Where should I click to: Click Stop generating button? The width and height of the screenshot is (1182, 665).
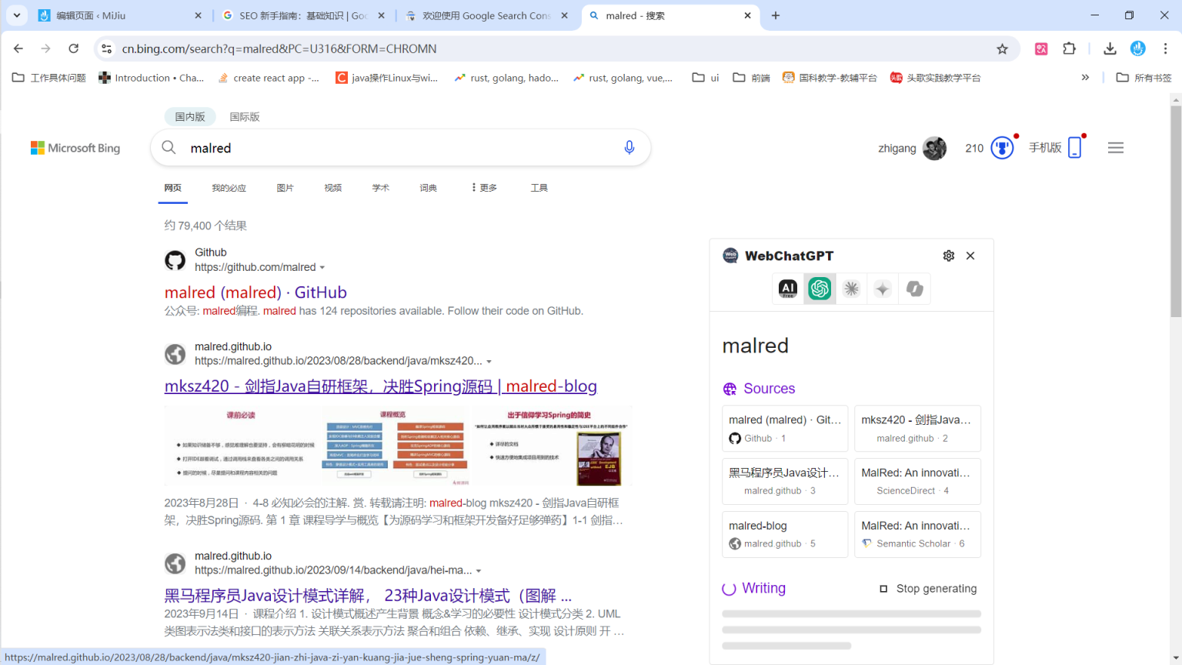[928, 589]
